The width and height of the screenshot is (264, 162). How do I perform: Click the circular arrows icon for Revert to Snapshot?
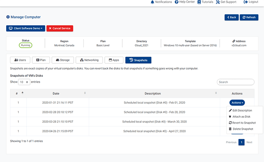tap(230, 123)
